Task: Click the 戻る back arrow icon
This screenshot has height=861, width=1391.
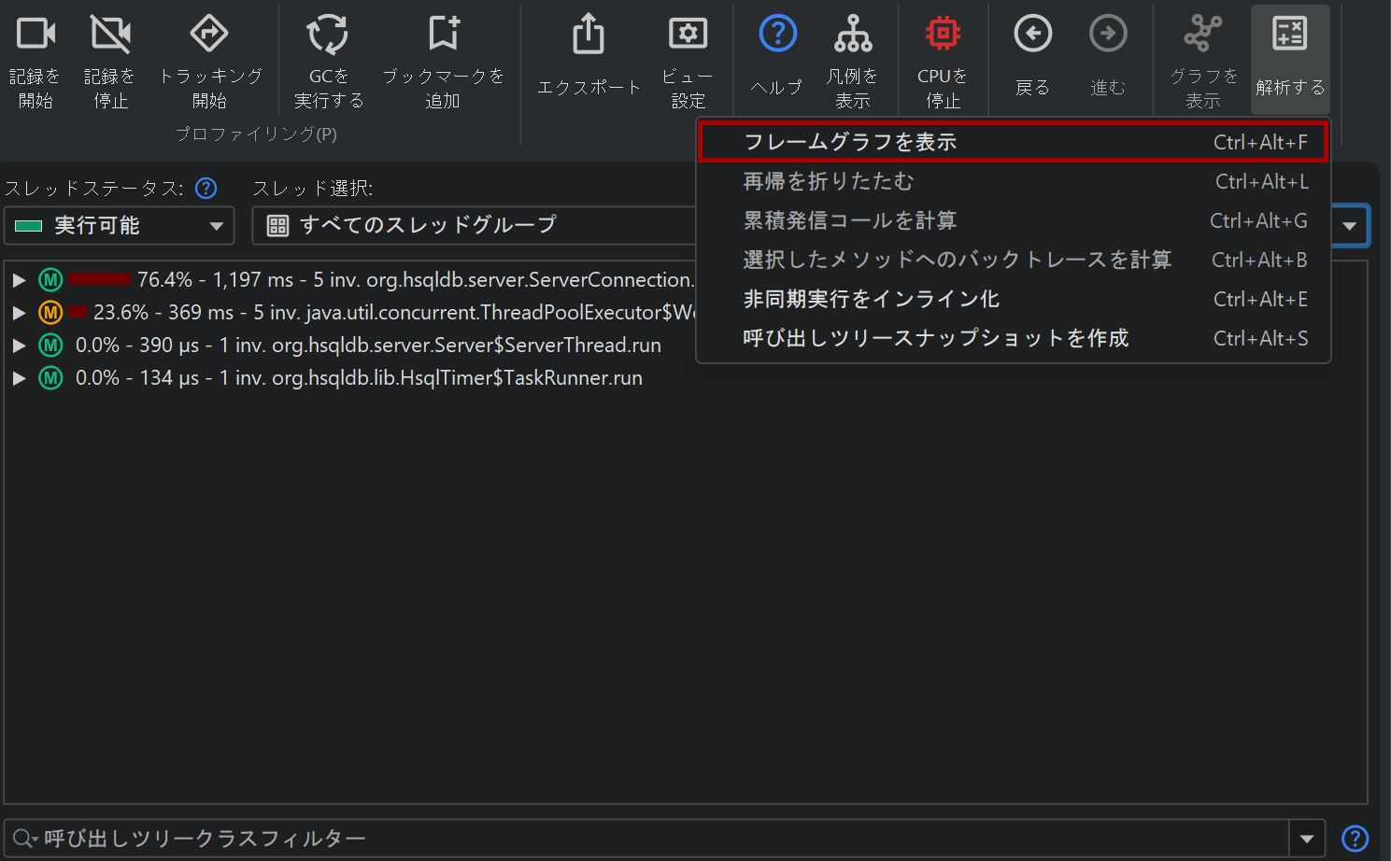Action: tap(1032, 35)
